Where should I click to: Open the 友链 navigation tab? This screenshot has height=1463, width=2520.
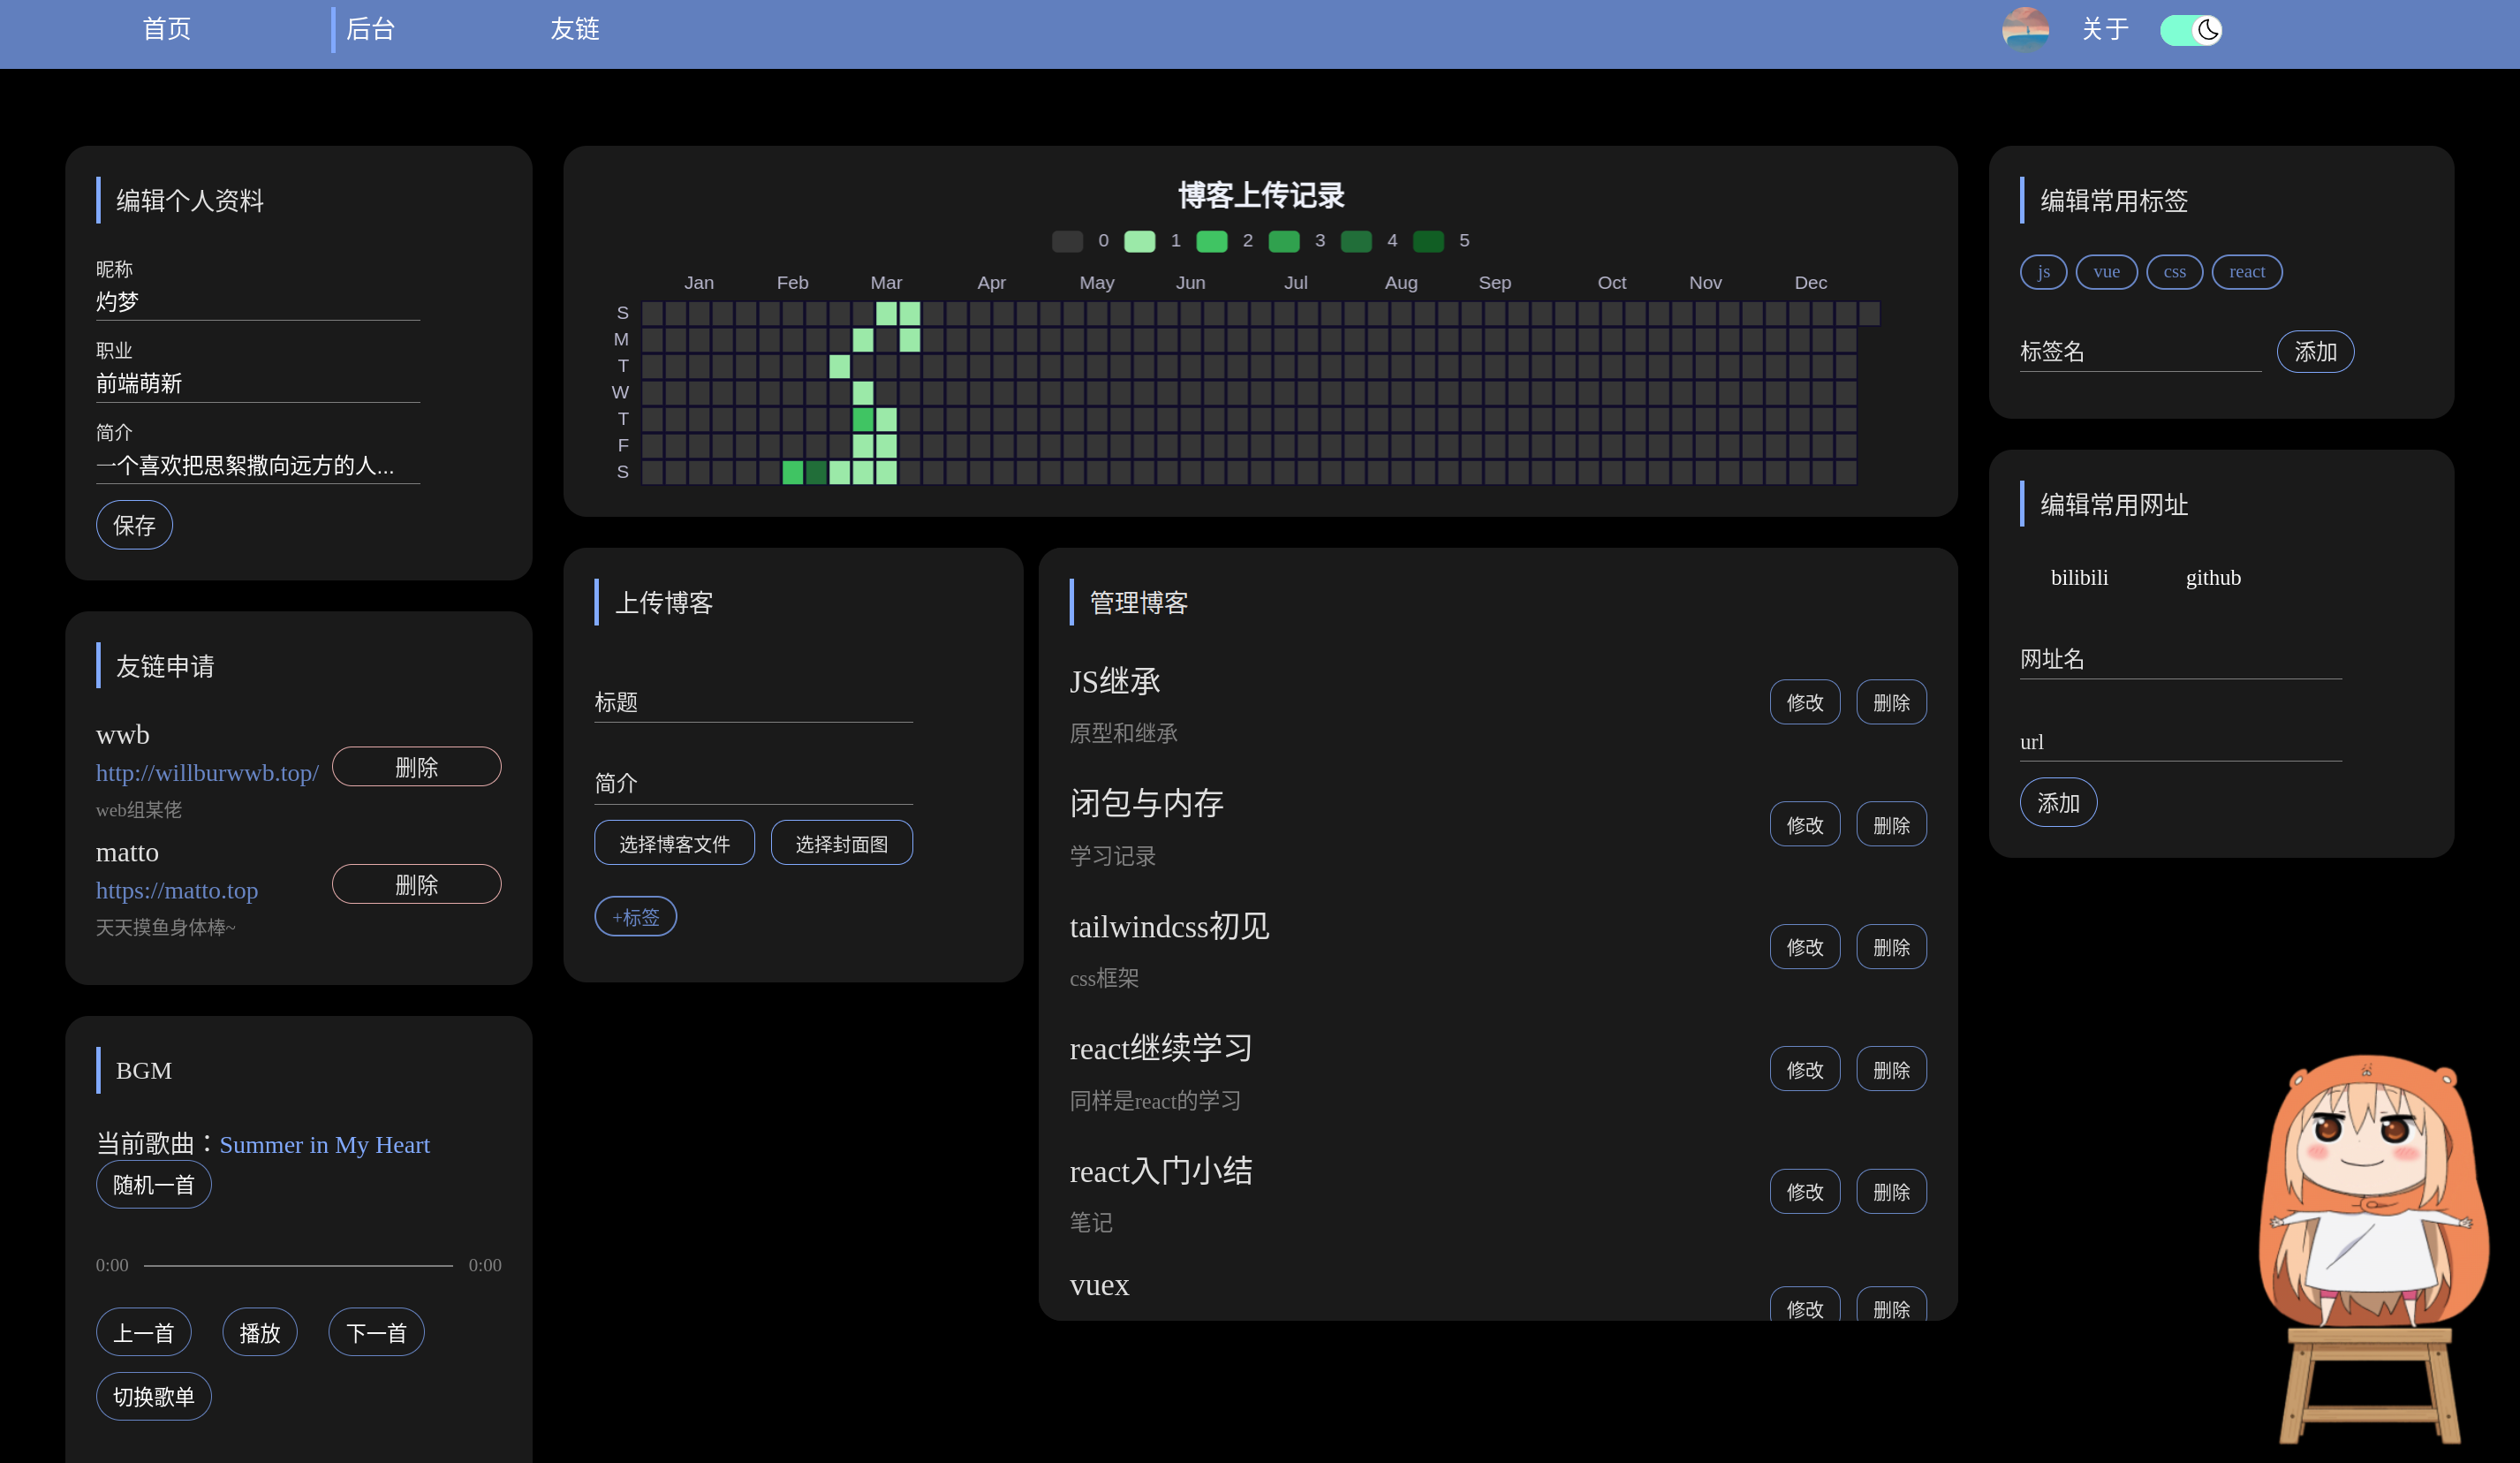click(574, 29)
